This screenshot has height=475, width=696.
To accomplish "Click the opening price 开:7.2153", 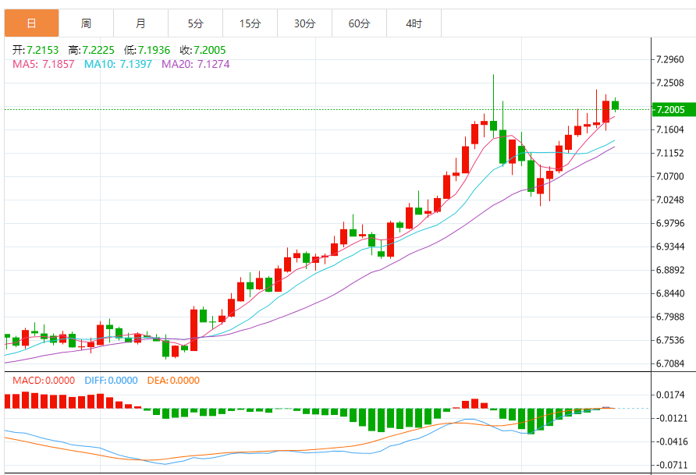I will point(36,50).
